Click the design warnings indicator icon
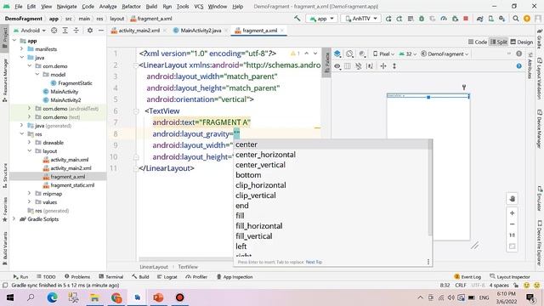This screenshot has height=306, width=544. (518, 54)
